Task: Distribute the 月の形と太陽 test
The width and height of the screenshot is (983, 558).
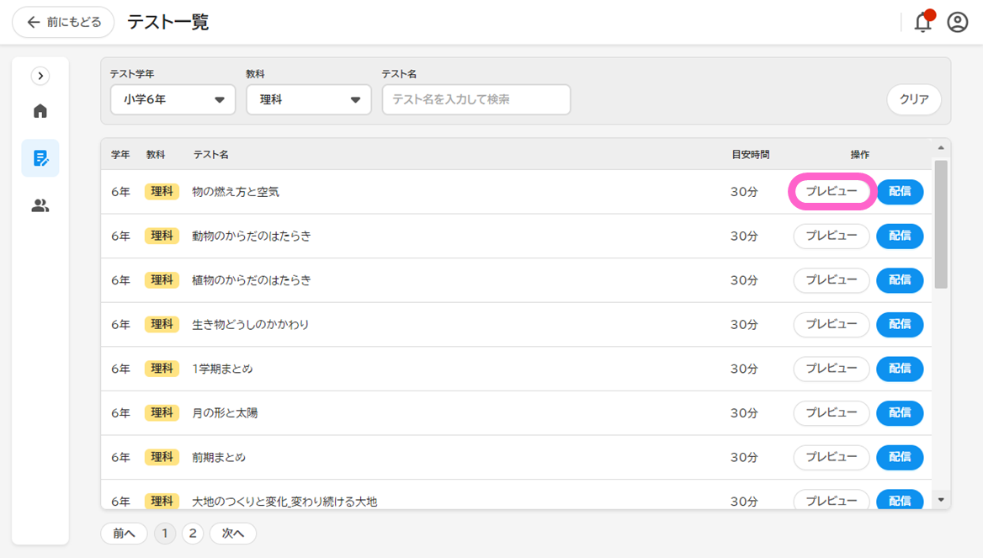Action: [x=900, y=413]
